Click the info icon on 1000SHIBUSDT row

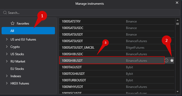point(166,60)
